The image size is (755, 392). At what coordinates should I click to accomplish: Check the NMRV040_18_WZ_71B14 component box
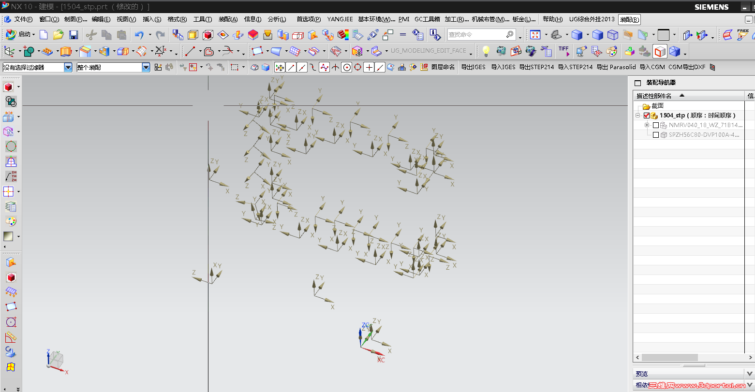[x=656, y=125]
